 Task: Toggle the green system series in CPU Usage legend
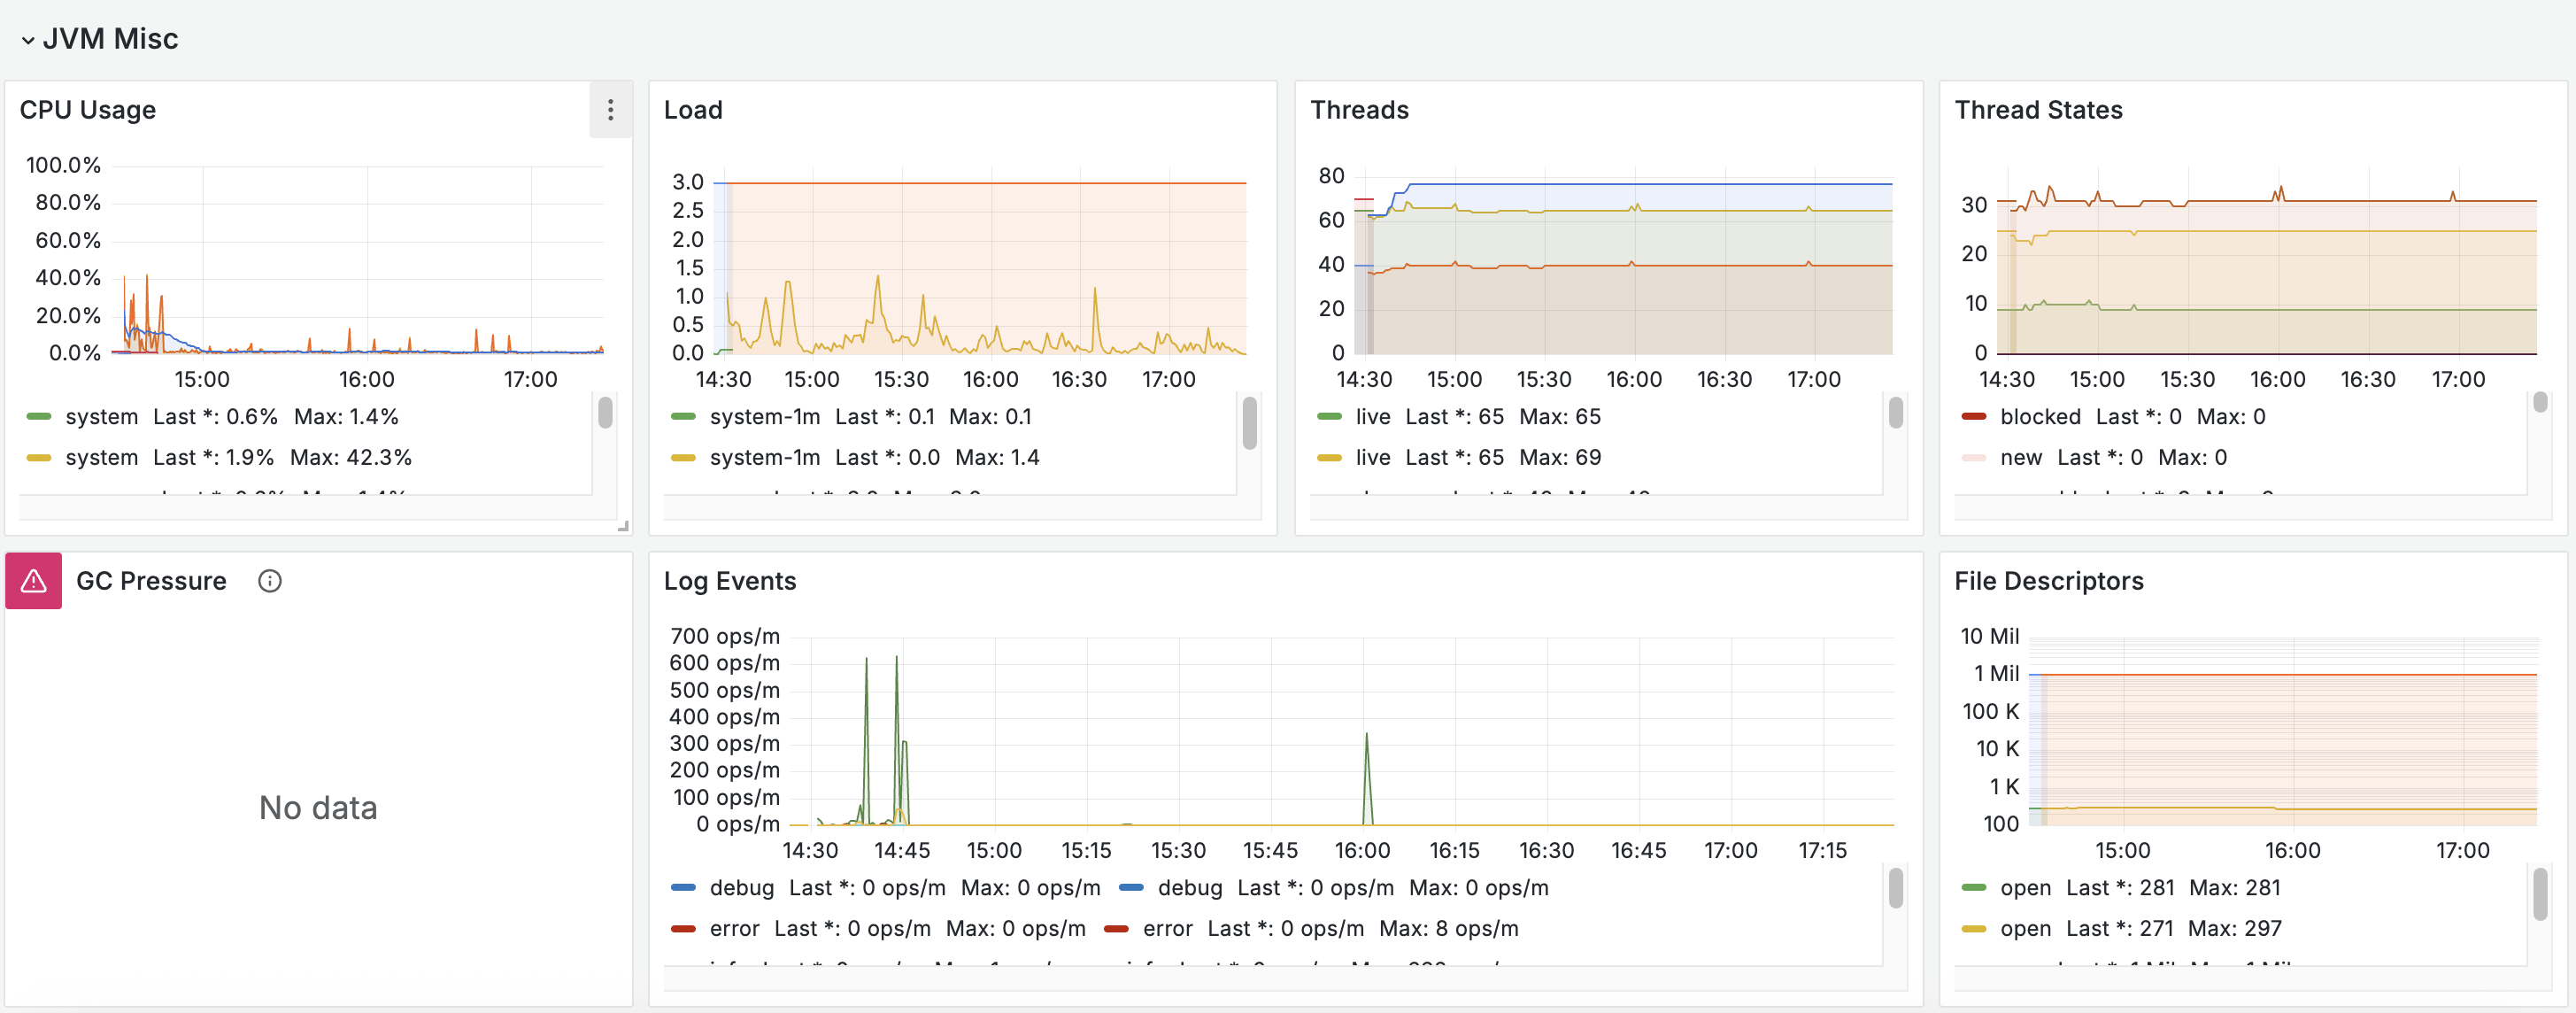click(x=102, y=417)
